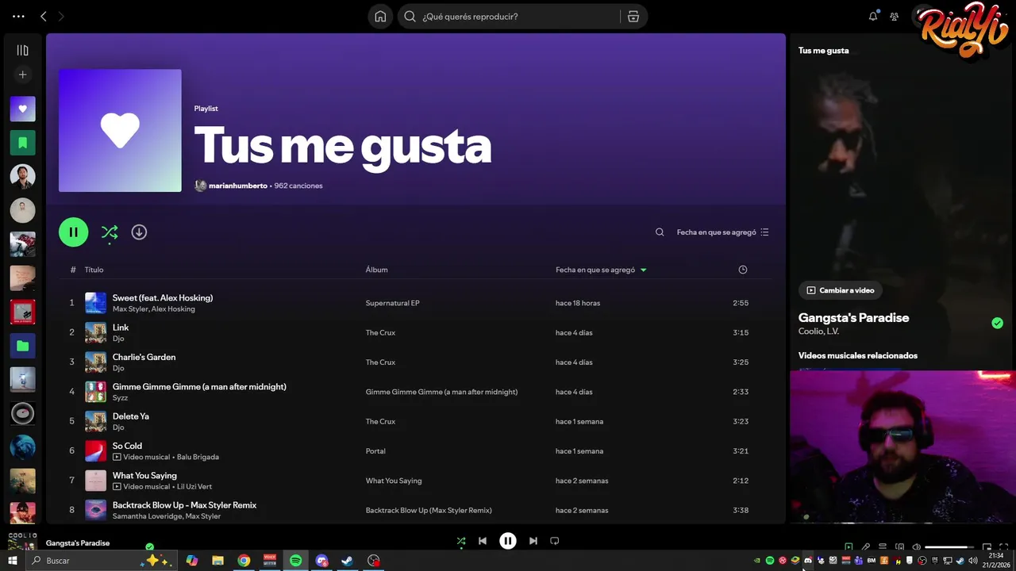1016x571 pixels.
Task: Adjust the volume slider
Action: [x=949, y=547]
